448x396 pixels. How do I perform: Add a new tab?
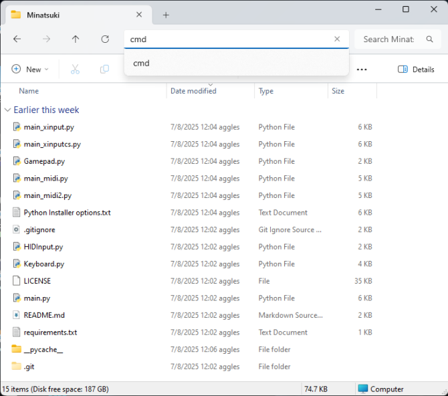point(166,15)
